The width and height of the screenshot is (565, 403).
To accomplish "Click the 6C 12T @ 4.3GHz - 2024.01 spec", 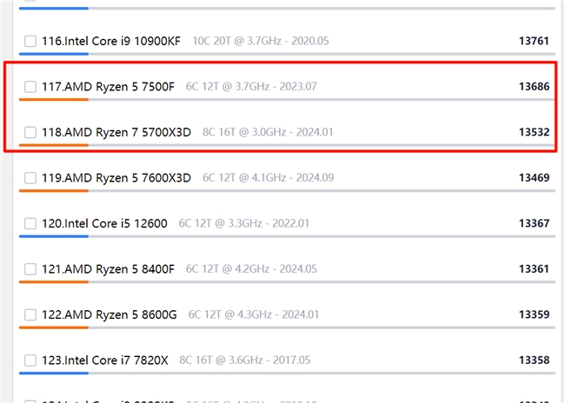I will (254, 314).
